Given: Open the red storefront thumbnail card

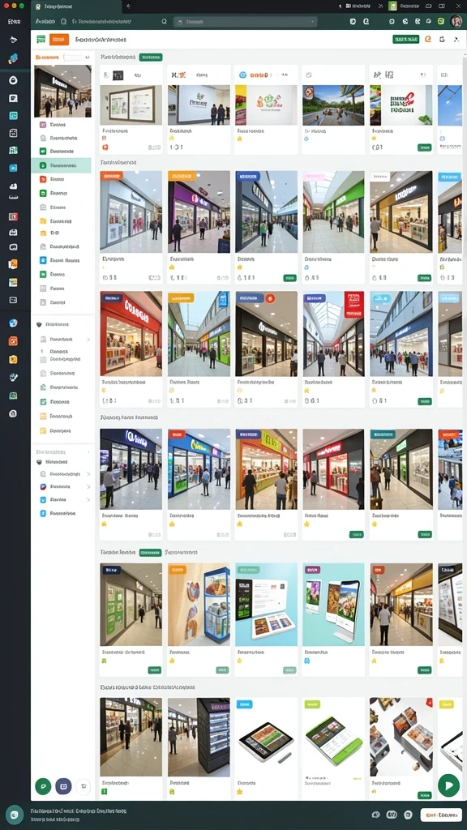Looking at the screenshot, I should tap(131, 333).
